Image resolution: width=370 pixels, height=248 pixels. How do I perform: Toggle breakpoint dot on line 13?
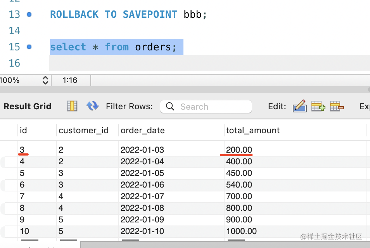click(29, 14)
